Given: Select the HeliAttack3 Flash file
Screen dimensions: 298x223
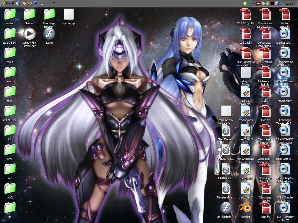Looking at the screenshot, I should pyautogui.click(x=226, y=172).
